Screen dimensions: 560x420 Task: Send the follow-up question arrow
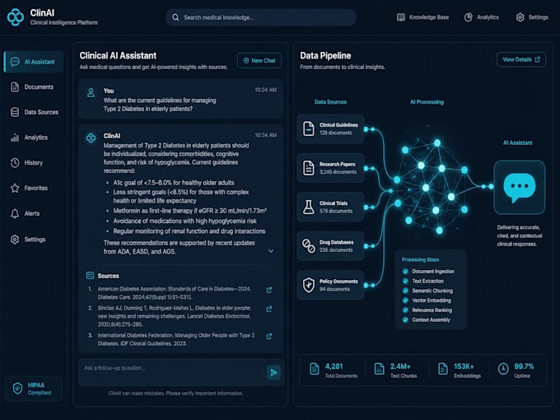[x=273, y=372]
